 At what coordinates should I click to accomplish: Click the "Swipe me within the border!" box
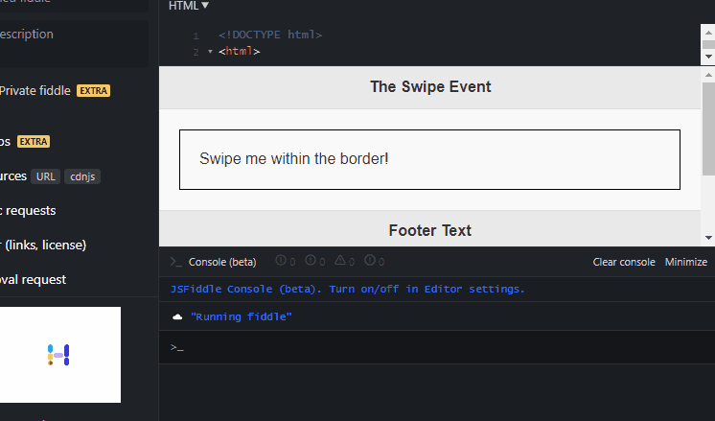click(429, 159)
